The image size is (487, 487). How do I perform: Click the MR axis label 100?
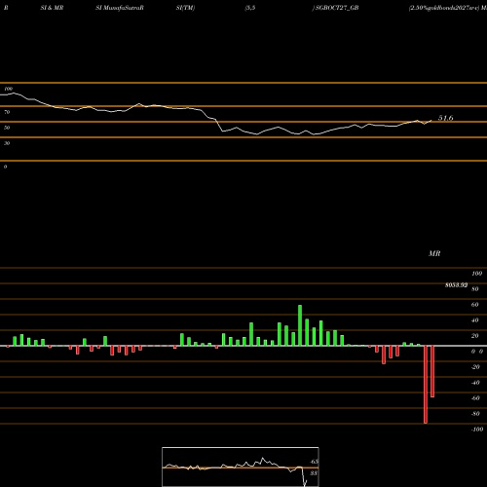[x=476, y=274]
